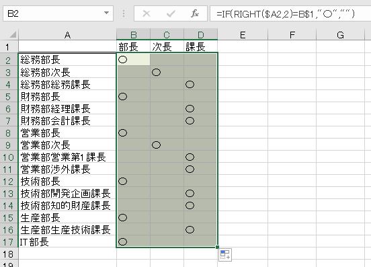Click the circle in cell B2
Viewport: 371px width, 267px height.
point(122,59)
